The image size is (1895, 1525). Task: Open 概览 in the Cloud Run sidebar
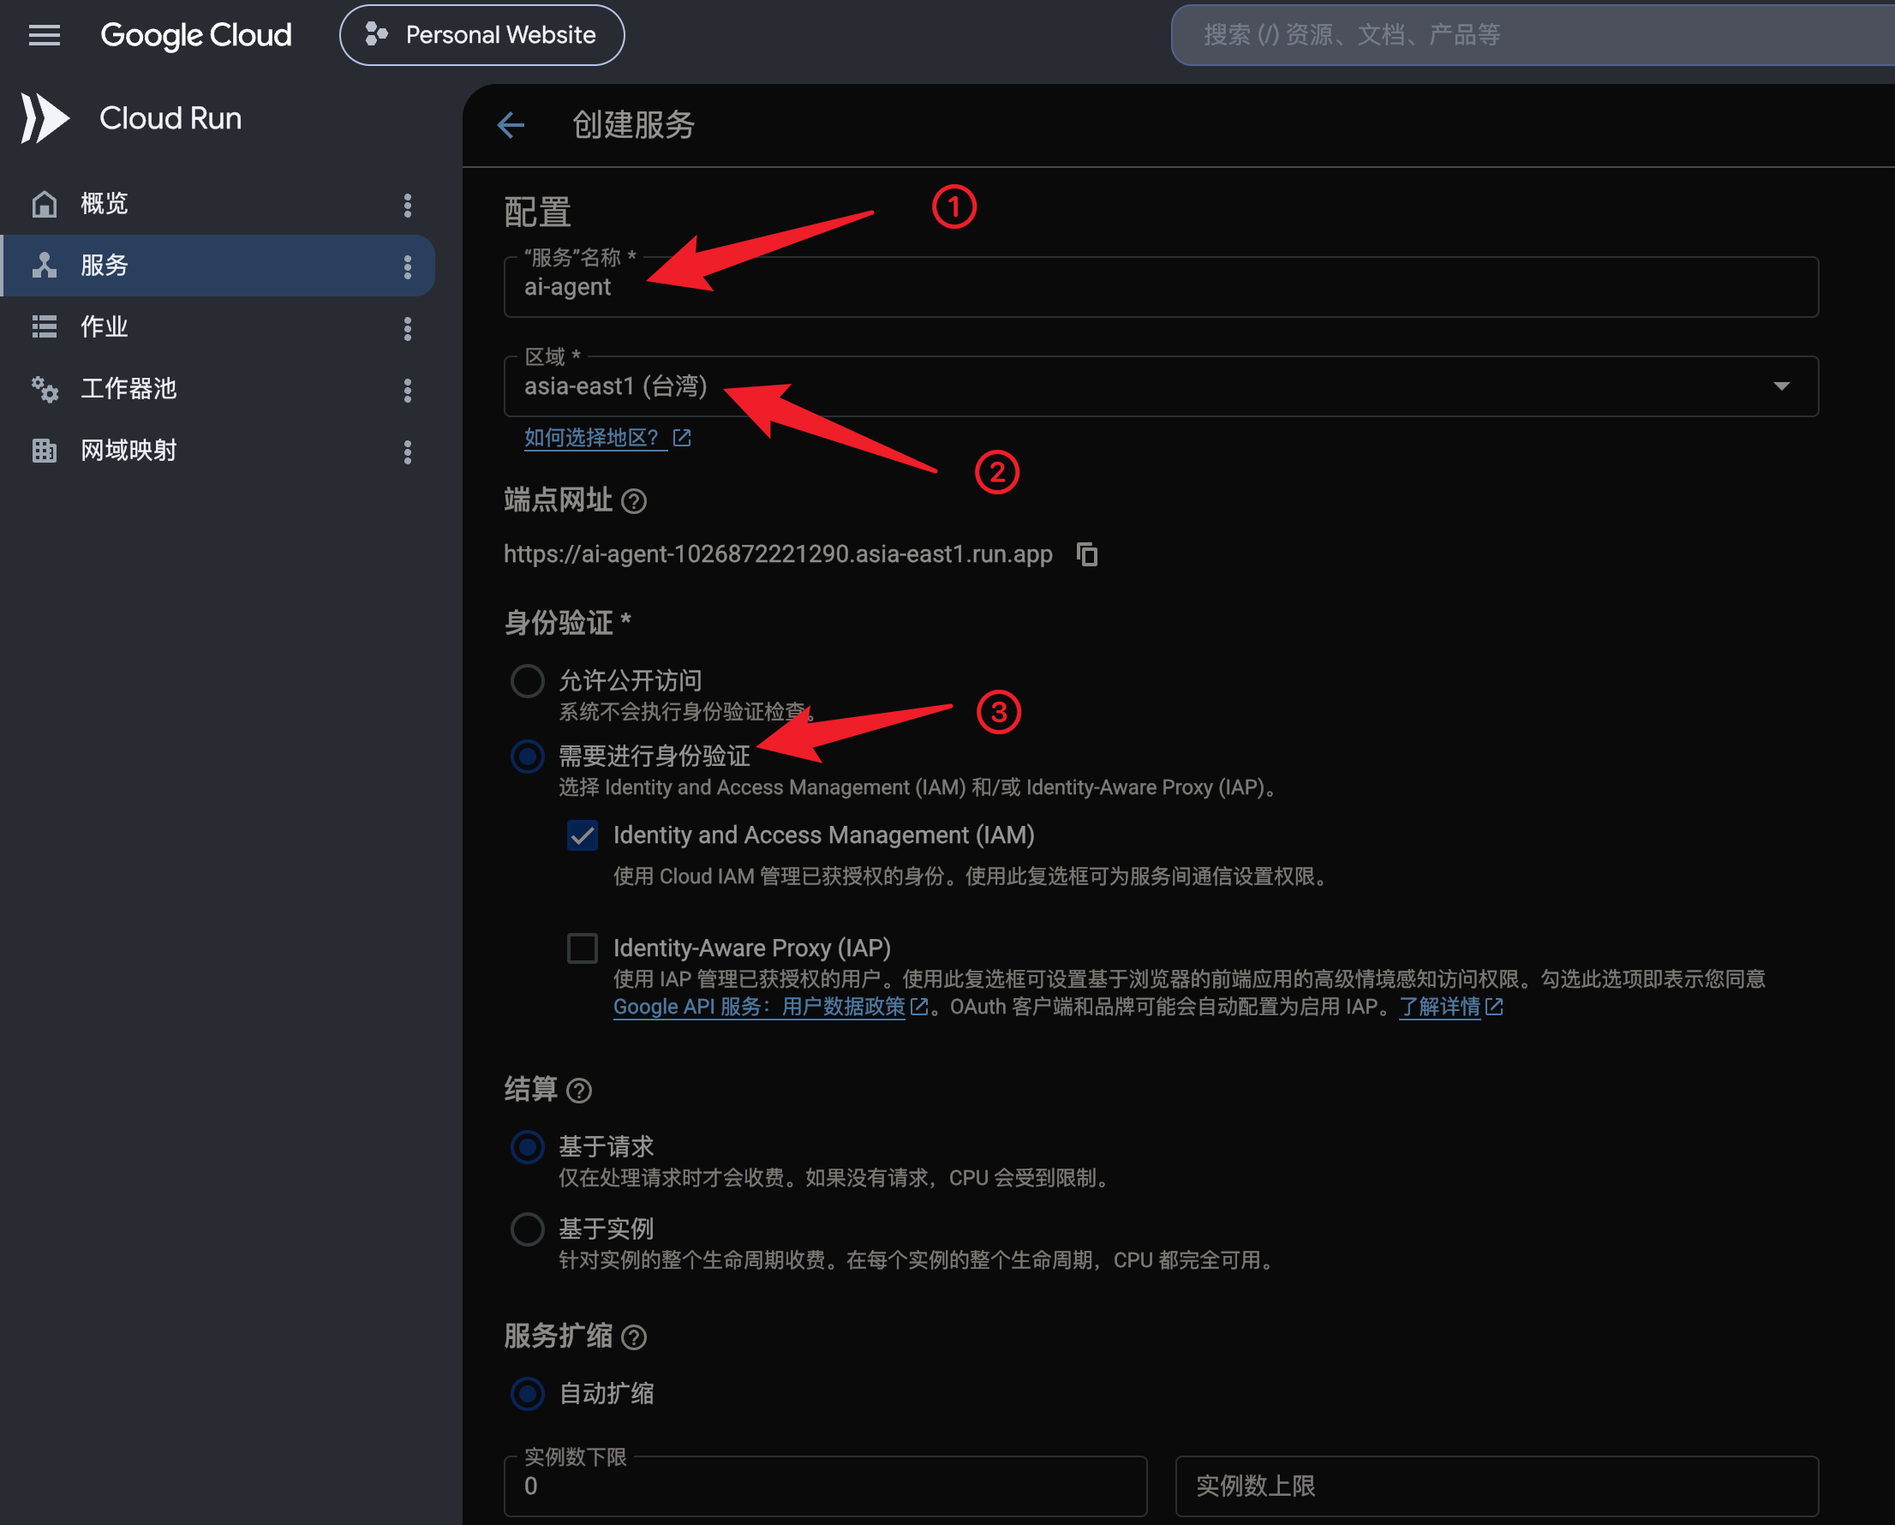218,204
